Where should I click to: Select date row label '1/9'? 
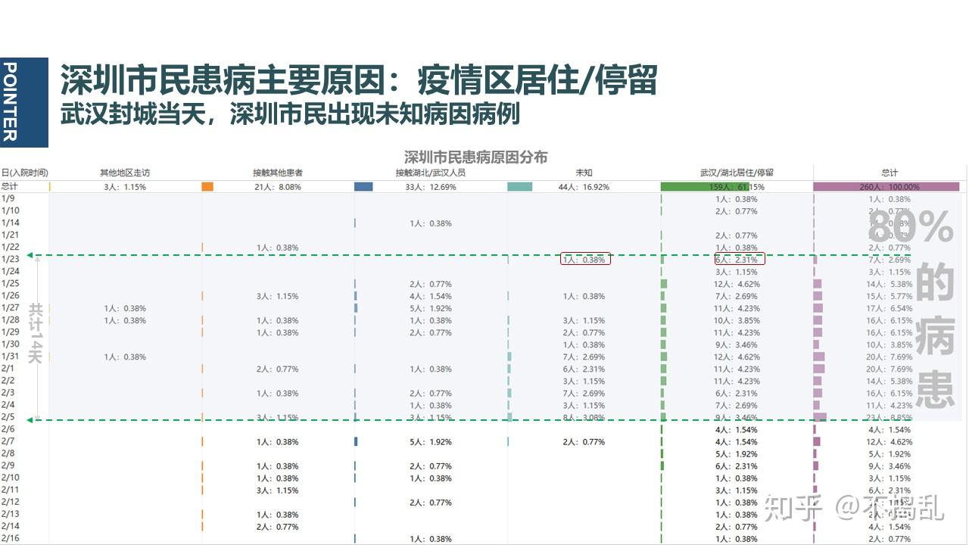pos(8,199)
